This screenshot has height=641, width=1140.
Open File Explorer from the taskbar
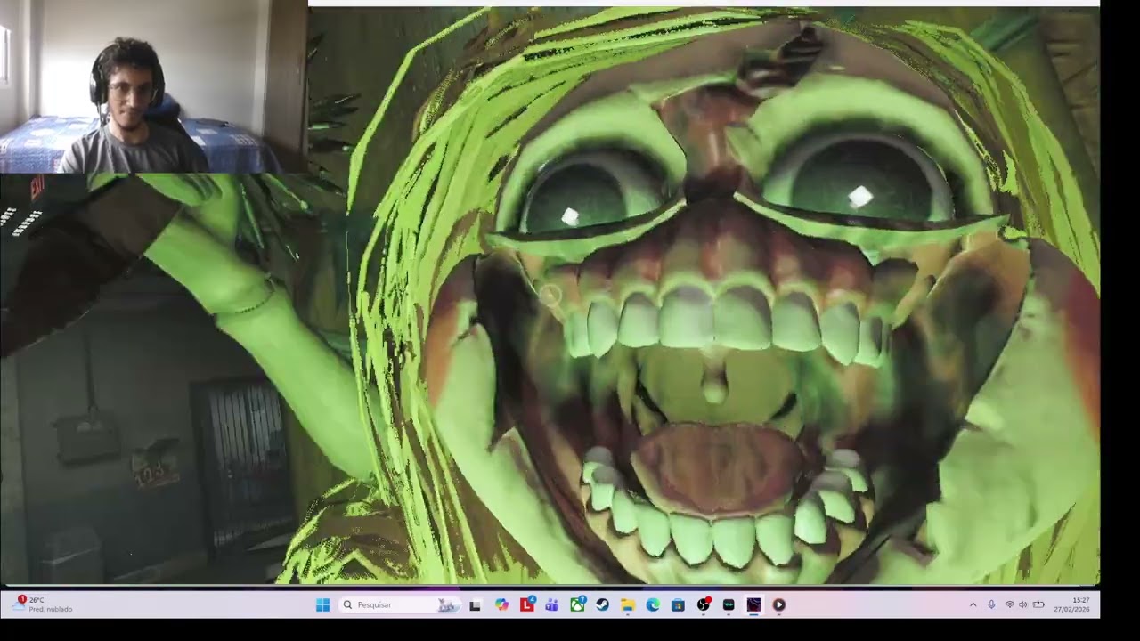click(628, 604)
